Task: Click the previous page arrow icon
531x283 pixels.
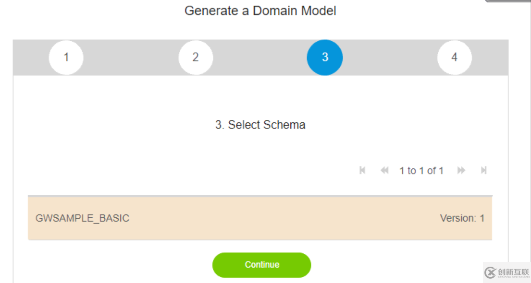Action: [x=384, y=170]
